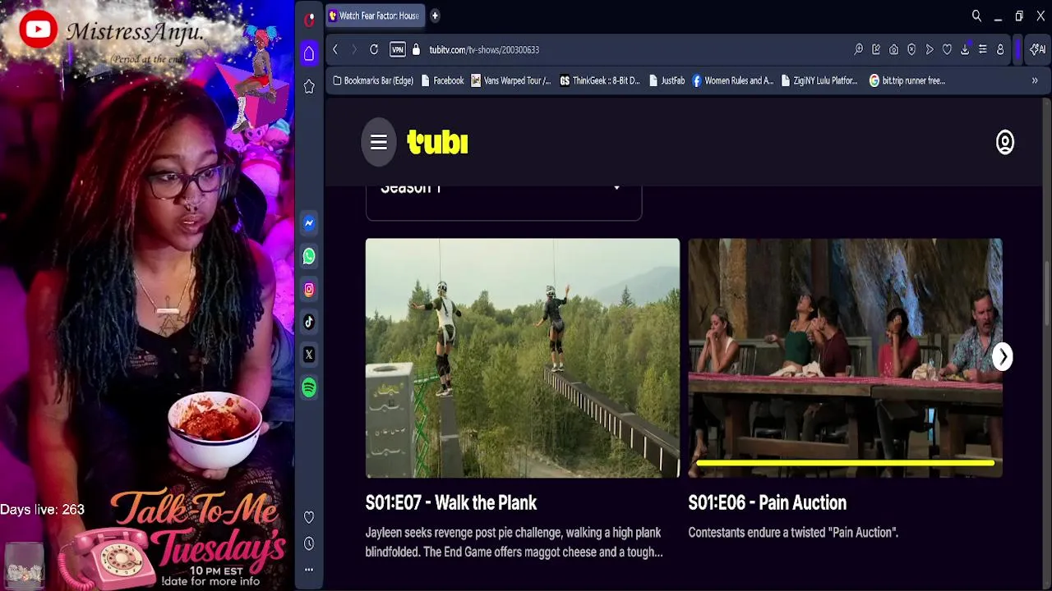The image size is (1052, 591).
Task: Open Instagram in the sidebar
Action: click(309, 289)
